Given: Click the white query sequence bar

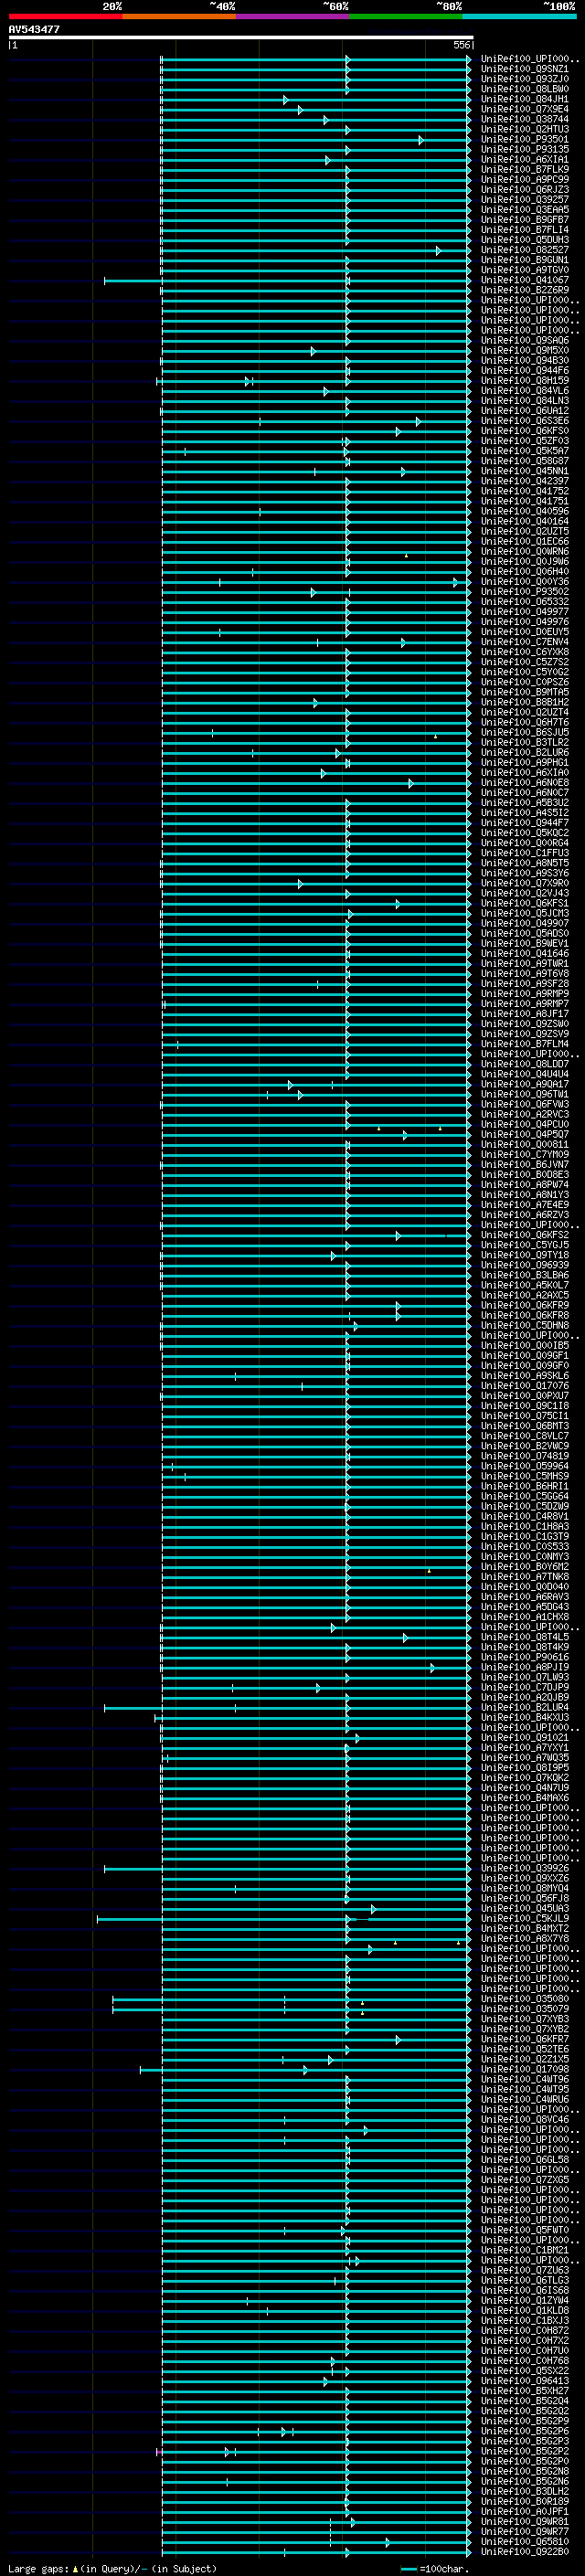Looking at the screenshot, I should [241, 38].
